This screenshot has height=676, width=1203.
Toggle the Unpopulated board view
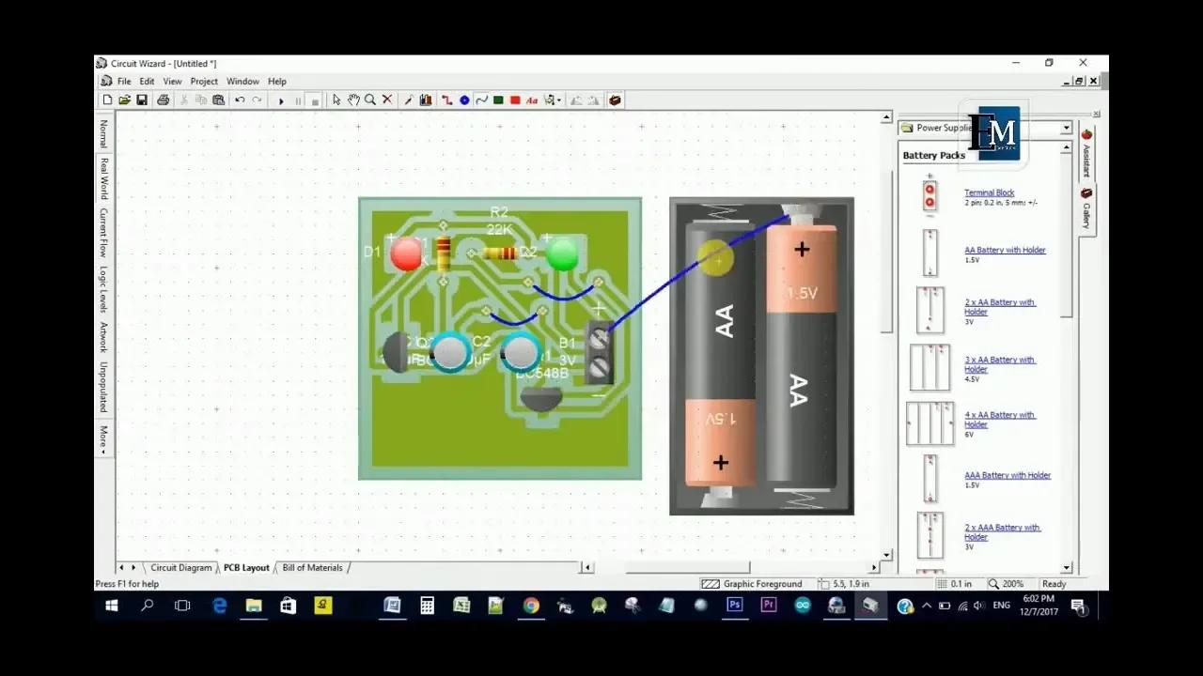click(102, 382)
